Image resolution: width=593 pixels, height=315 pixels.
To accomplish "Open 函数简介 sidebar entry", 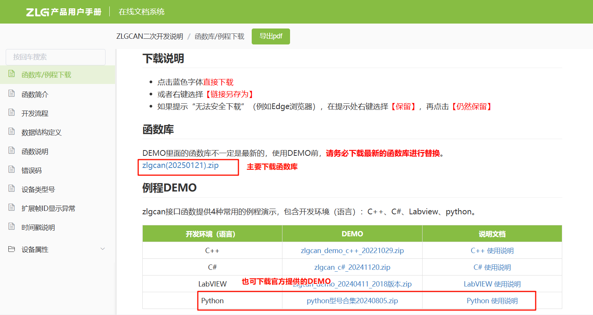I will coord(35,95).
